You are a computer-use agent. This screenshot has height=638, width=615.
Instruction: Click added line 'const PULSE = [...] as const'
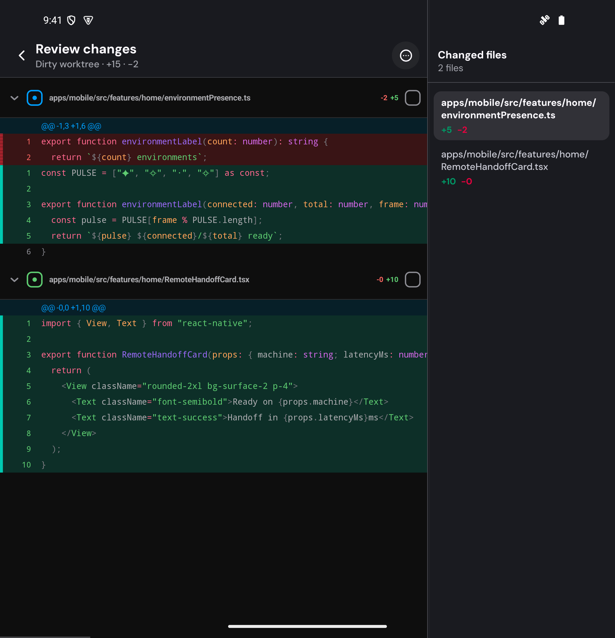coord(214,173)
